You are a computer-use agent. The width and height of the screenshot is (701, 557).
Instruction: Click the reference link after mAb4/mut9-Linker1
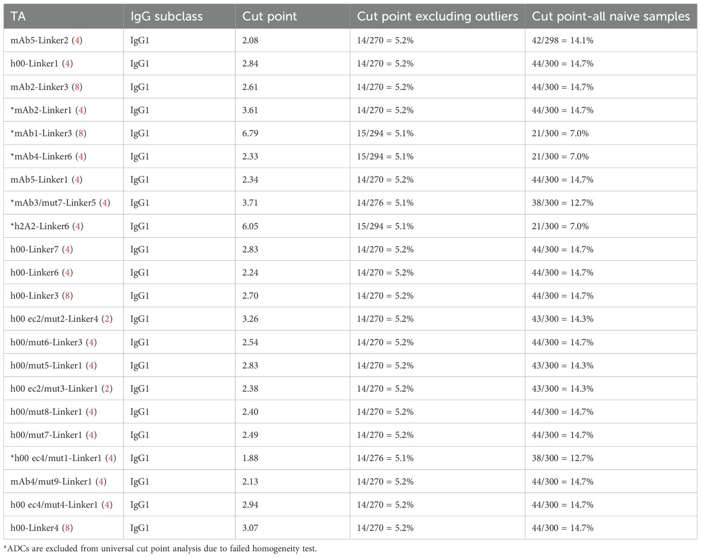(101, 481)
